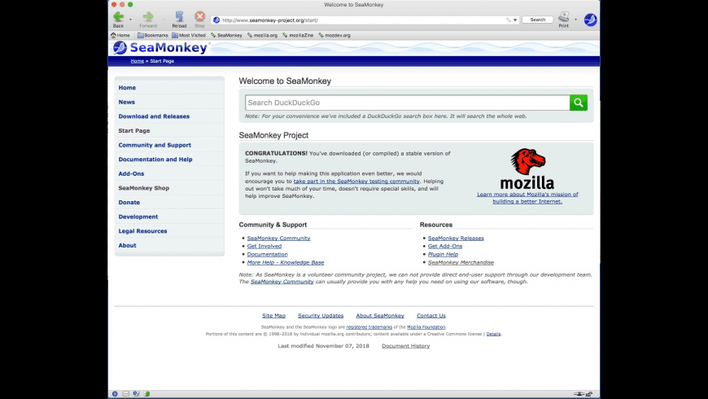Open the Document History link
708x399 pixels.
click(405, 346)
